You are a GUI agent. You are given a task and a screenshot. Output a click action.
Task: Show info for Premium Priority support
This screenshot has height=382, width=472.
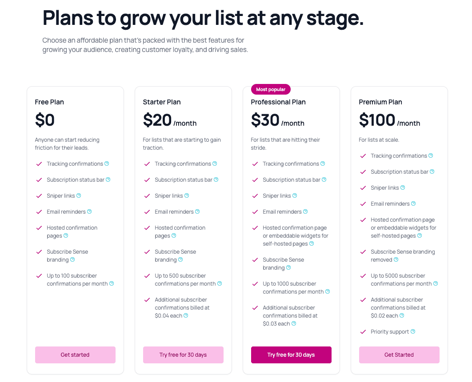click(413, 331)
